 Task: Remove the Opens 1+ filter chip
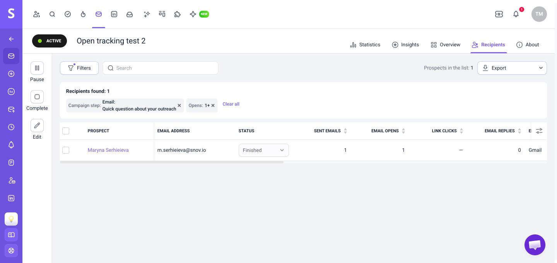point(213,105)
